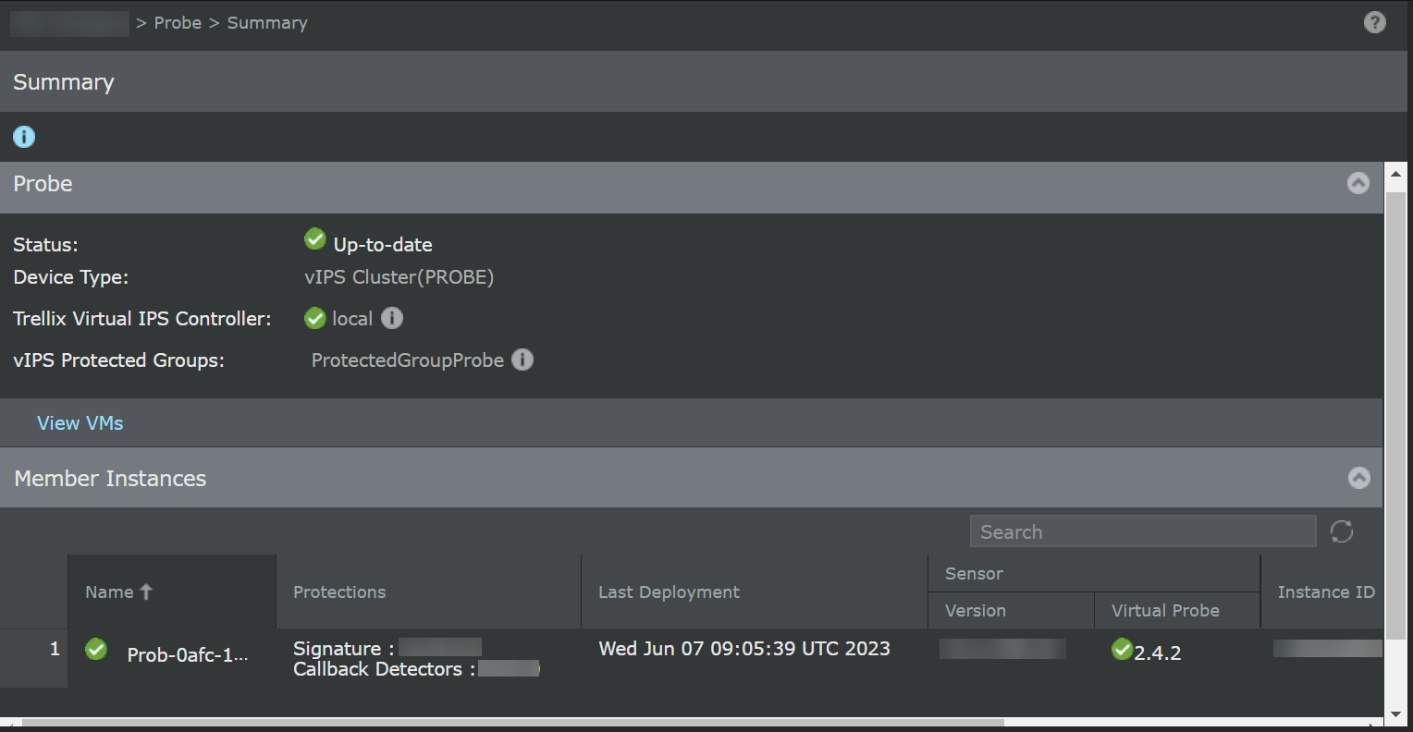Toggle the Name column sort arrow
This screenshot has height=732, width=1413.
click(146, 592)
